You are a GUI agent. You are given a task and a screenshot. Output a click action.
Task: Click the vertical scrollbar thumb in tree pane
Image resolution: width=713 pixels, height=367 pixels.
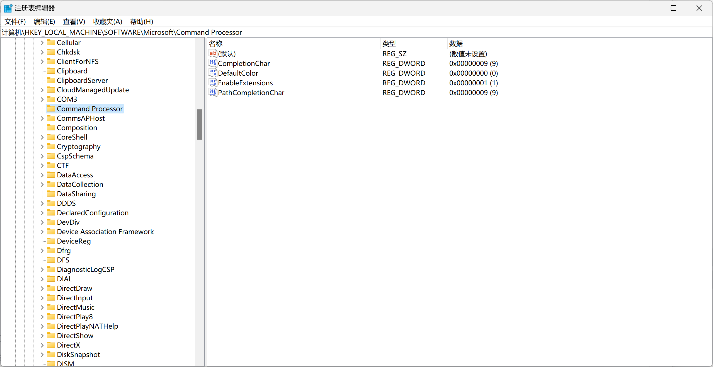click(199, 124)
